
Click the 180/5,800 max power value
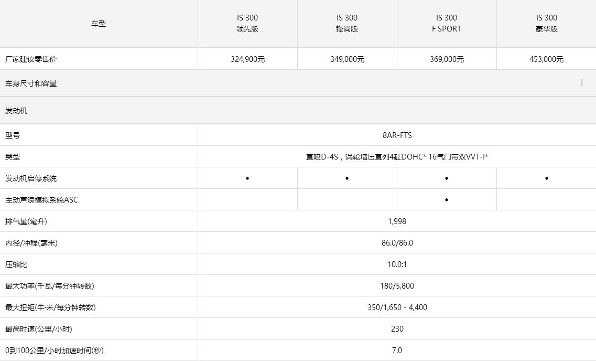[x=397, y=285]
